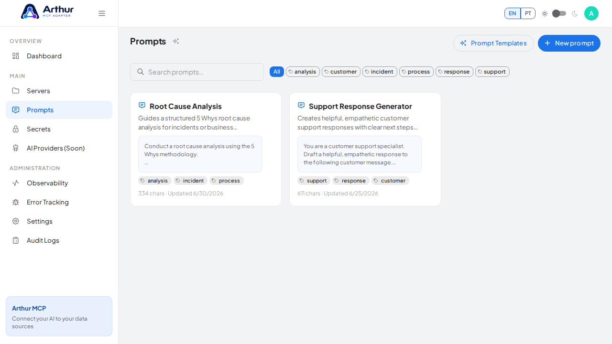Filter prompts by support tag
This screenshot has width=612, height=344.
(492, 72)
